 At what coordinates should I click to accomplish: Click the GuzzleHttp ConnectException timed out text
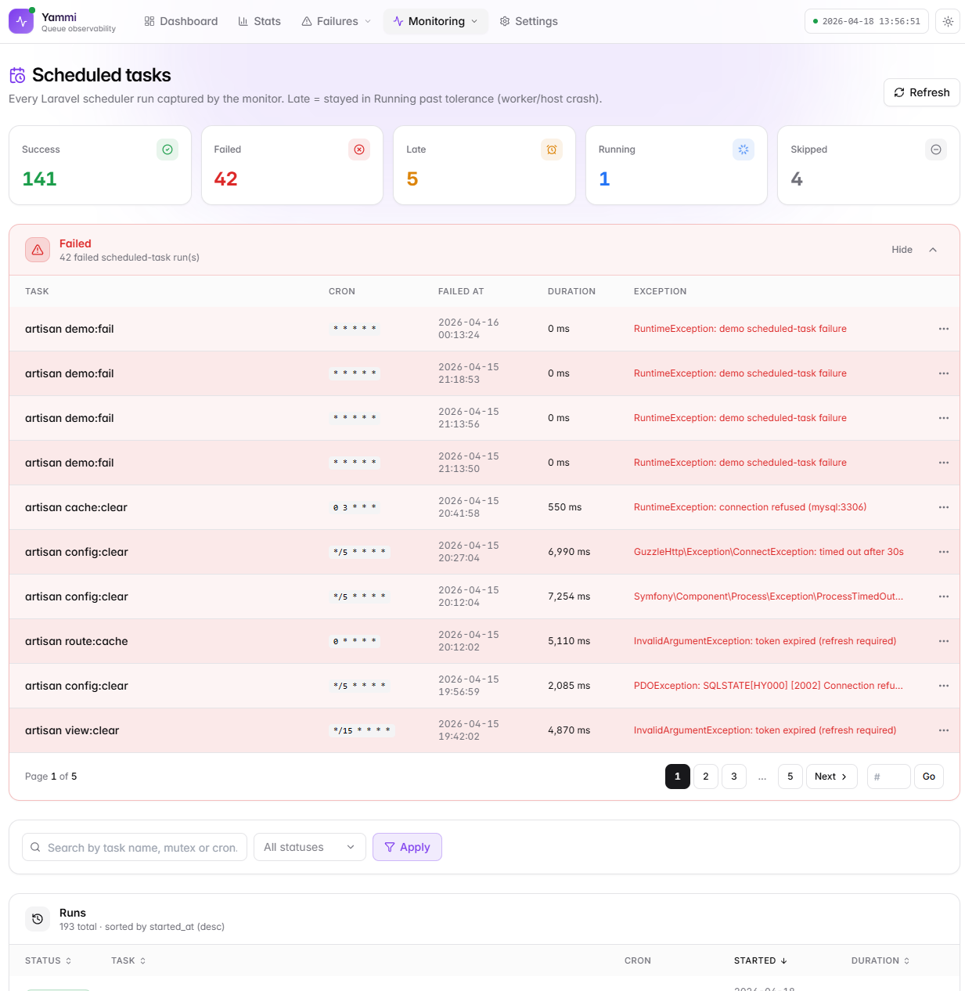(769, 552)
